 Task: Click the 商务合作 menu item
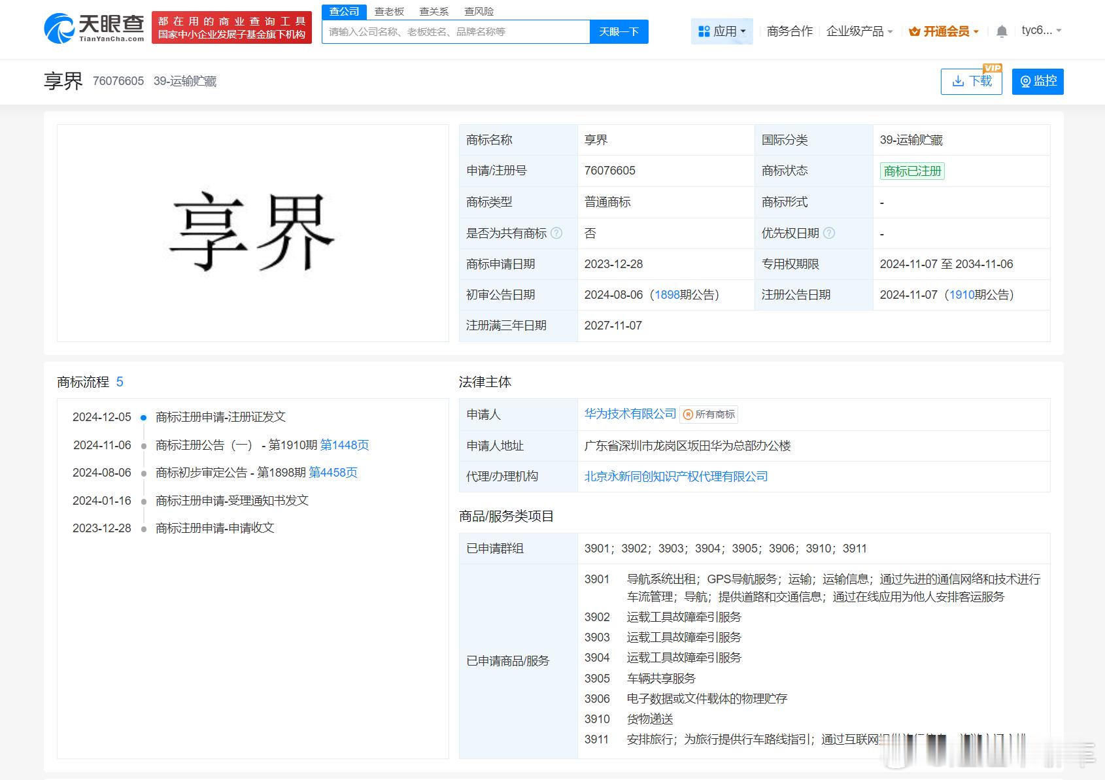pyautogui.click(x=790, y=31)
